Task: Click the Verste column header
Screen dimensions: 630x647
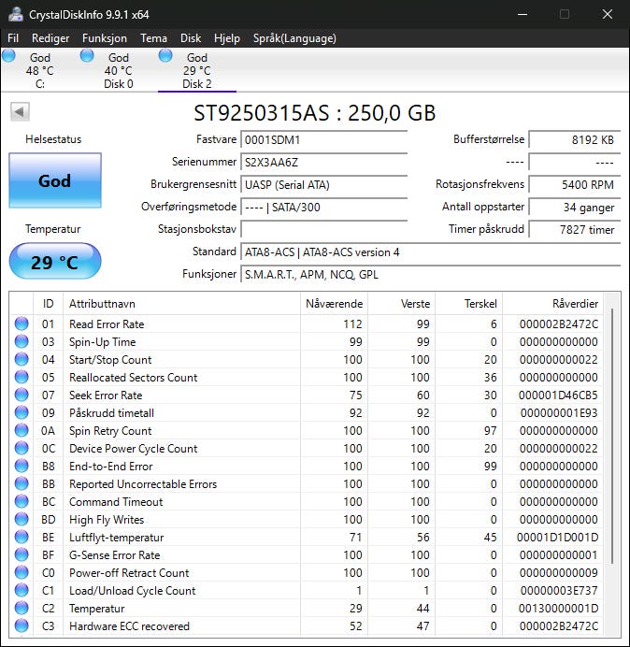Action: (401, 304)
